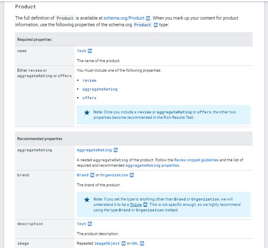The width and height of the screenshot is (268, 248).
Task: Click external-link icon beside description's Text type
Action: (90, 224)
